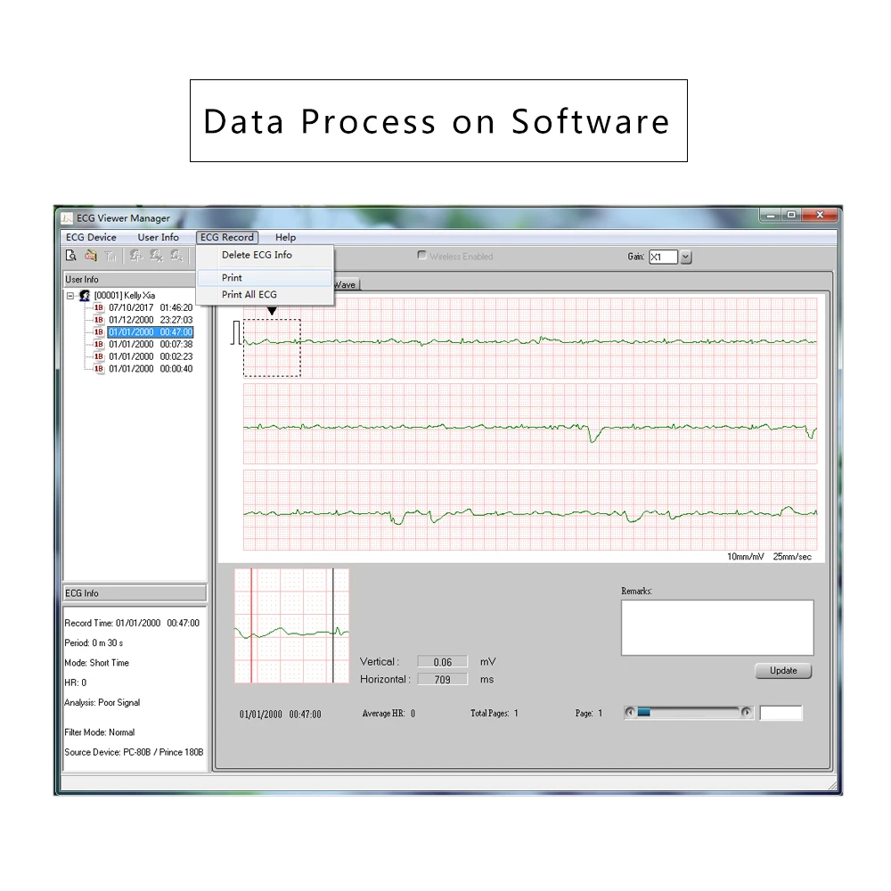The image size is (891, 891).
Task: Click the empty page number field beside the slider
Action: [x=781, y=713]
